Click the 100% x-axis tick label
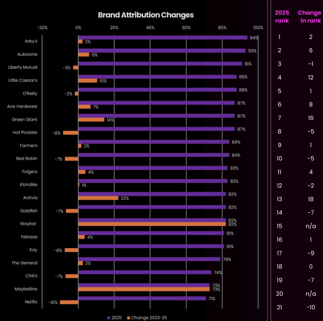The image size is (323, 321). [258, 28]
